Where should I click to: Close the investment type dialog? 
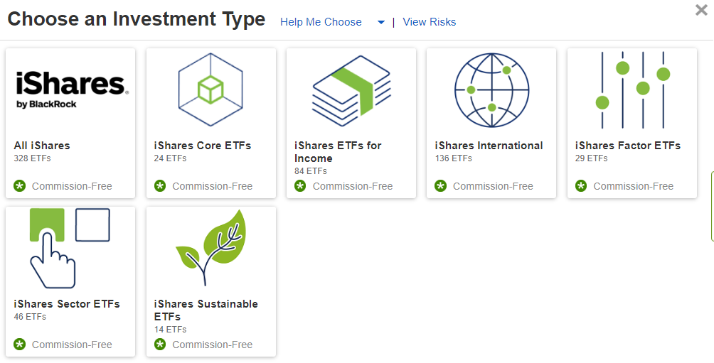click(x=700, y=9)
